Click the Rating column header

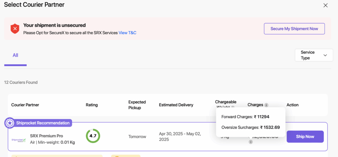pos(92,105)
